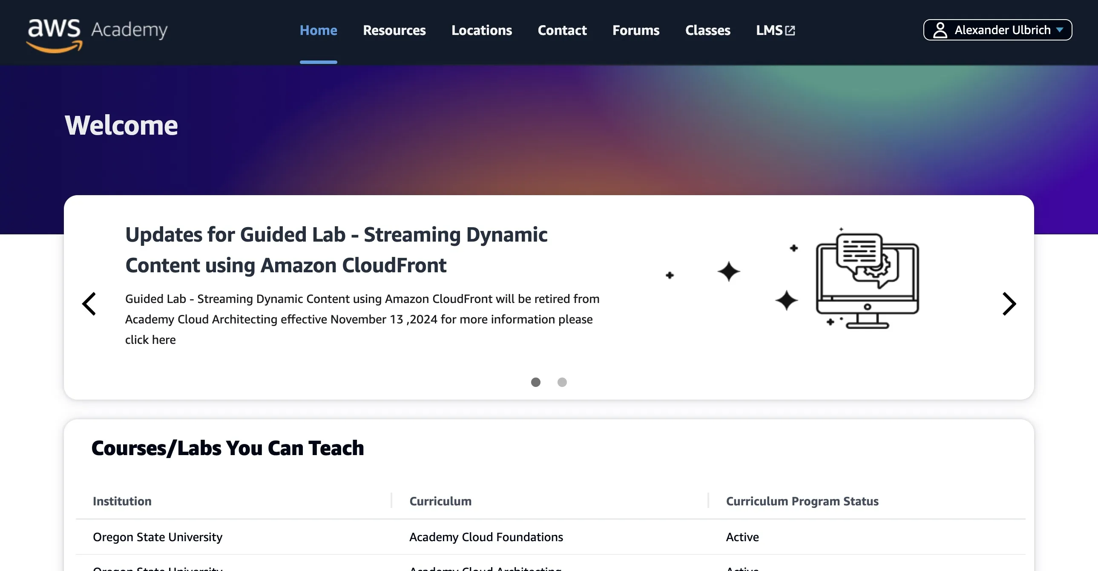Click the user profile avatar icon
1098x571 pixels.
pyautogui.click(x=940, y=30)
